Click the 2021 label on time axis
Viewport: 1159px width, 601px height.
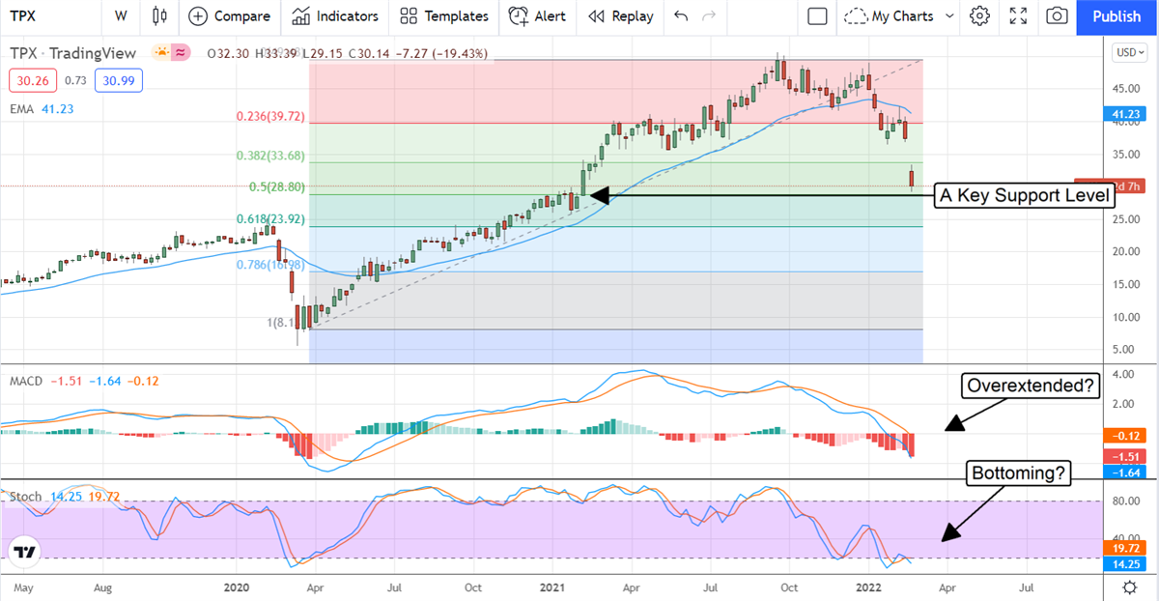pos(551,587)
